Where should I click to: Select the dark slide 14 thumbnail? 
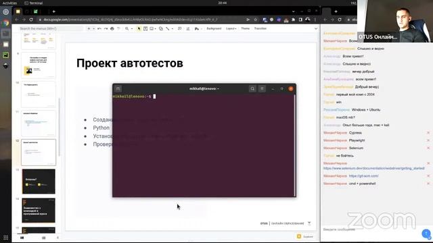coord(39,210)
